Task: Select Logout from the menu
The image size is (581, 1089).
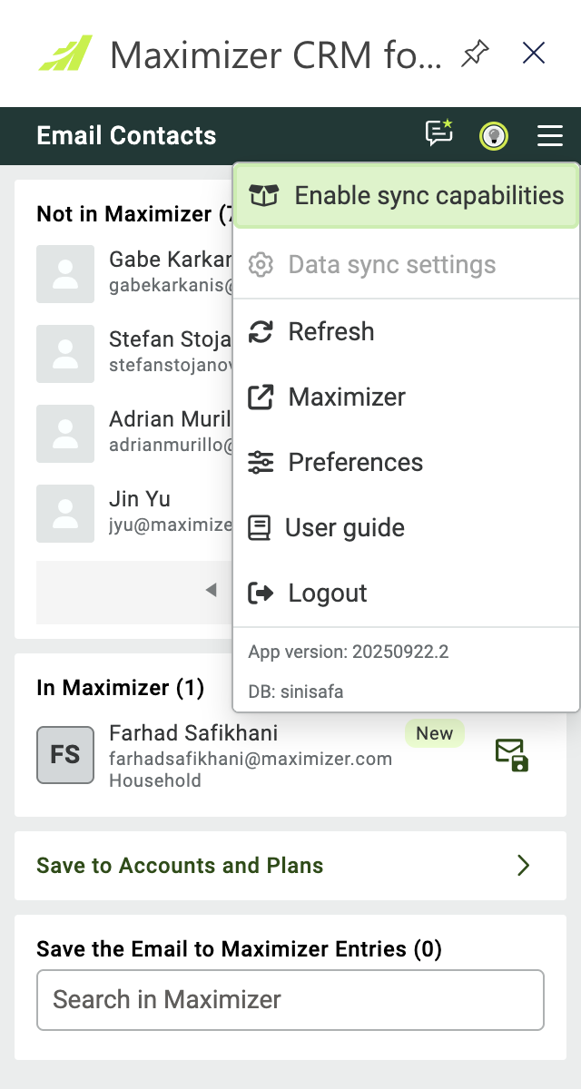Action: (x=406, y=593)
